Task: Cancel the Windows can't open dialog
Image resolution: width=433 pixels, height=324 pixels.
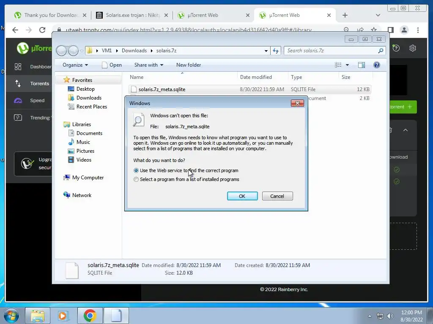Action: click(277, 196)
